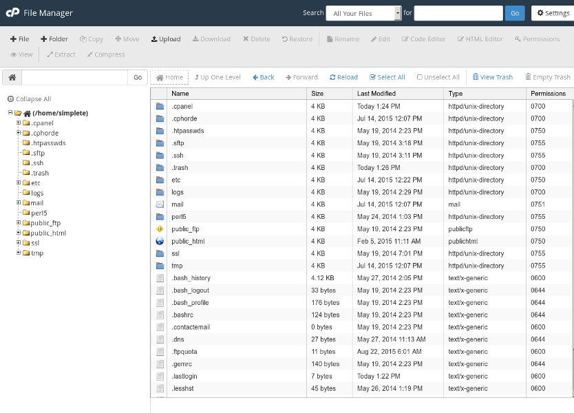Screen dimensions: 574x413
Task: Click the Extract toolbar button
Action: coord(61,54)
